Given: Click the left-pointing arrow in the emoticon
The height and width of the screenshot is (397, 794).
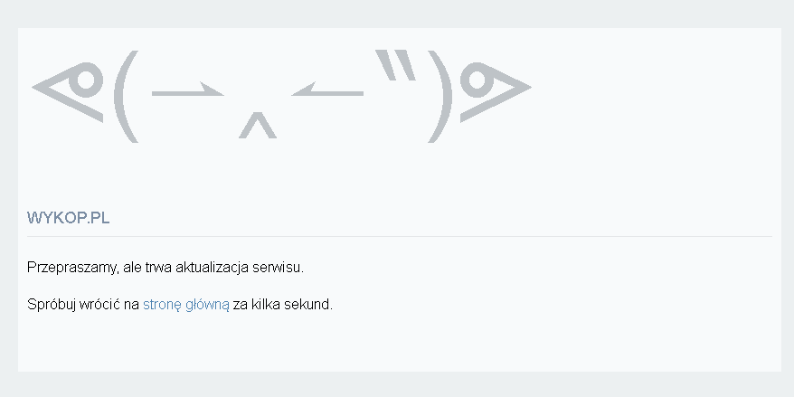Looking at the screenshot, I should pyautogui.click(x=327, y=90).
